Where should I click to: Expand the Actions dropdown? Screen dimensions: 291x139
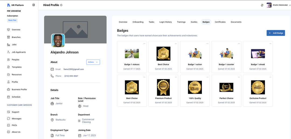(93, 62)
